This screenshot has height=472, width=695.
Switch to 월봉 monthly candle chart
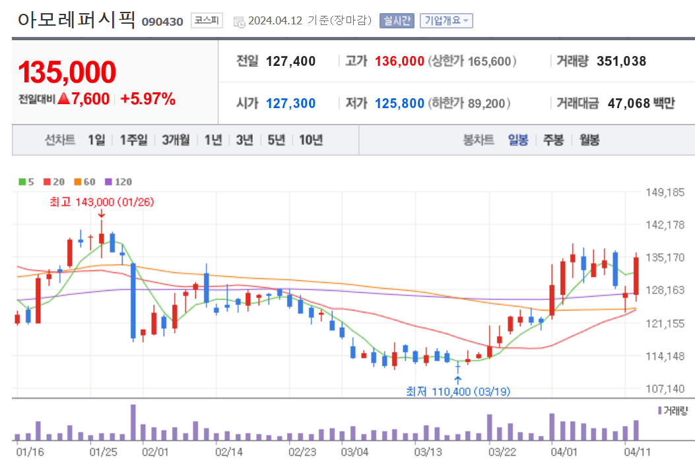point(589,140)
